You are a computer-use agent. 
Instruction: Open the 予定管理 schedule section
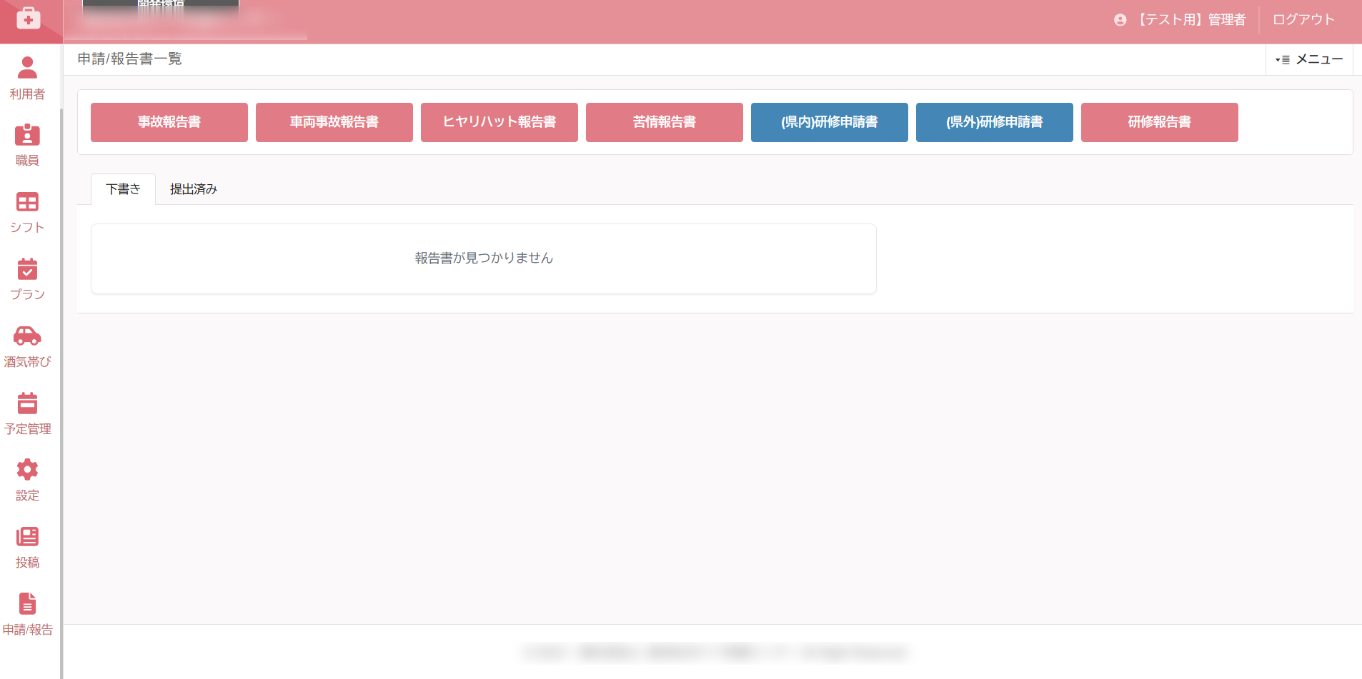coord(27,413)
